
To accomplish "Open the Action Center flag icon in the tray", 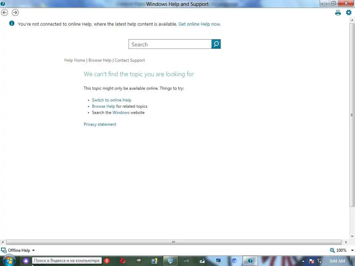I will pyautogui.click(x=312, y=261).
